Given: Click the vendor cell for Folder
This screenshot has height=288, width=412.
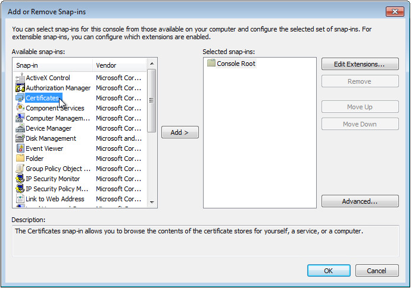Looking at the screenshot, I should 118,159.
